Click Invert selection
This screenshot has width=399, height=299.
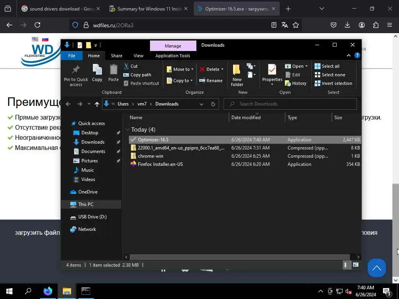coord(334,83)
